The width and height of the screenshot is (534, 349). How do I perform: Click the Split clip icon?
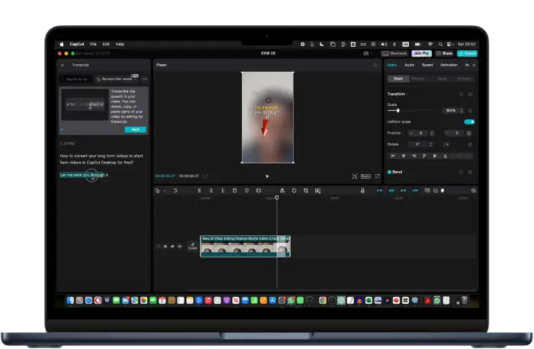(x=199, y=190)
